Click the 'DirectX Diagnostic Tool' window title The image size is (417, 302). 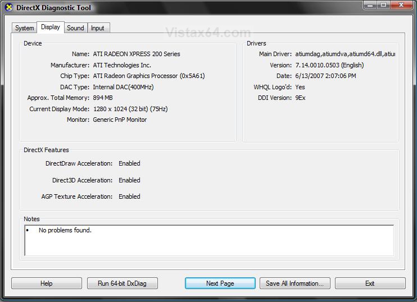pyautogui.click(x=54, y=7)
